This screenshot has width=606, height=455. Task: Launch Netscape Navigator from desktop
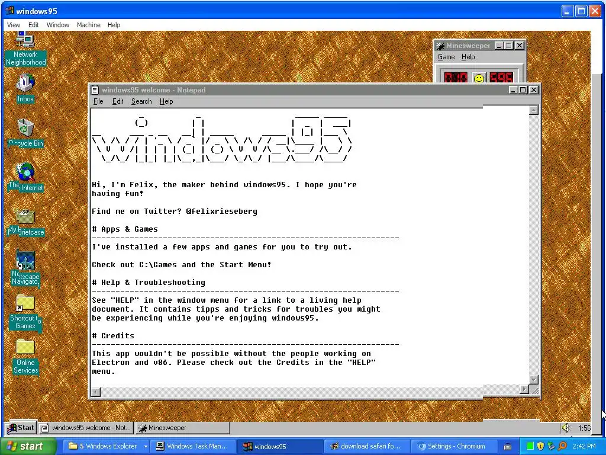(25, 268)
